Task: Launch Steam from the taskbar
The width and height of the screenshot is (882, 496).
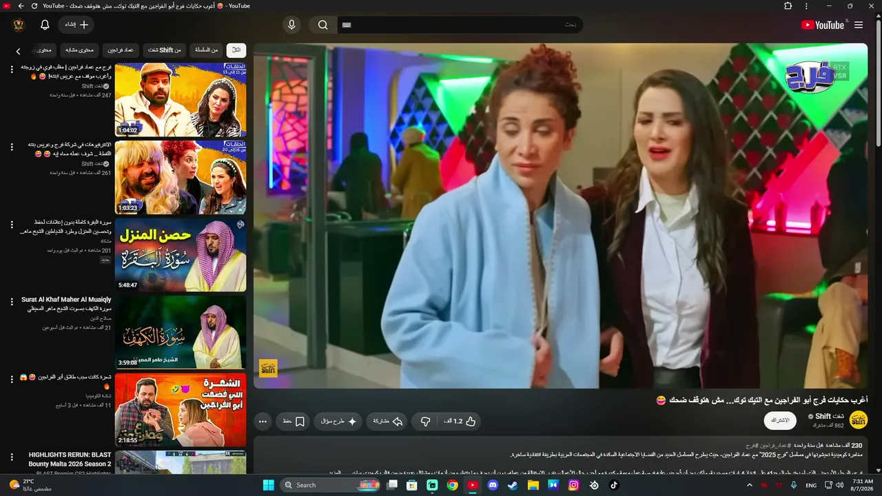Action: tap(513, 485)
